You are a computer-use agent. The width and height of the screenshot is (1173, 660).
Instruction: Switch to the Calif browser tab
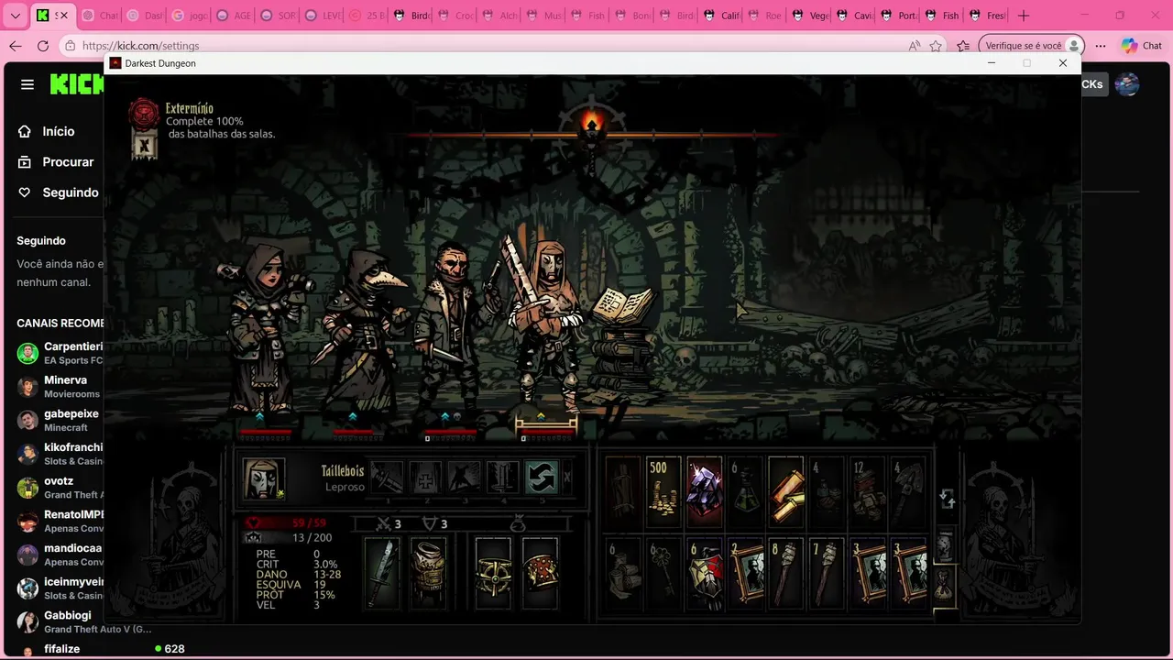coord(720,16)
